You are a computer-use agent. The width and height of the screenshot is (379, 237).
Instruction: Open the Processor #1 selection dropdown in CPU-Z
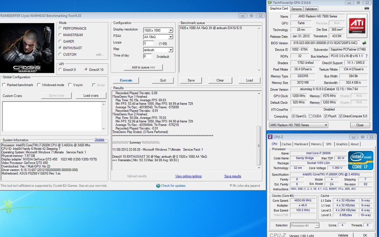[x=304, y=225]
